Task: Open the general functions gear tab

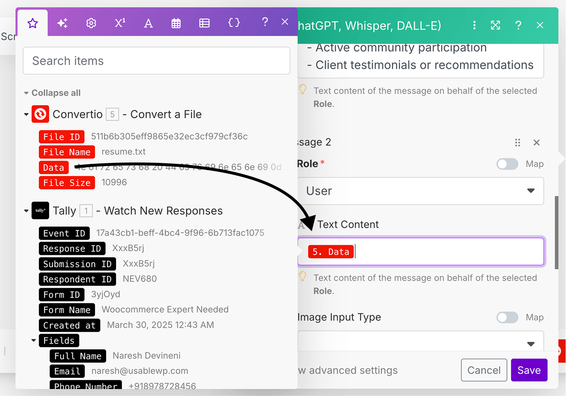Action: pos(91,23)
